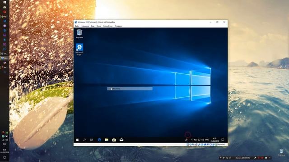
Task: Activate the recorder pencil drawing tool
Action: click(255, 158)
